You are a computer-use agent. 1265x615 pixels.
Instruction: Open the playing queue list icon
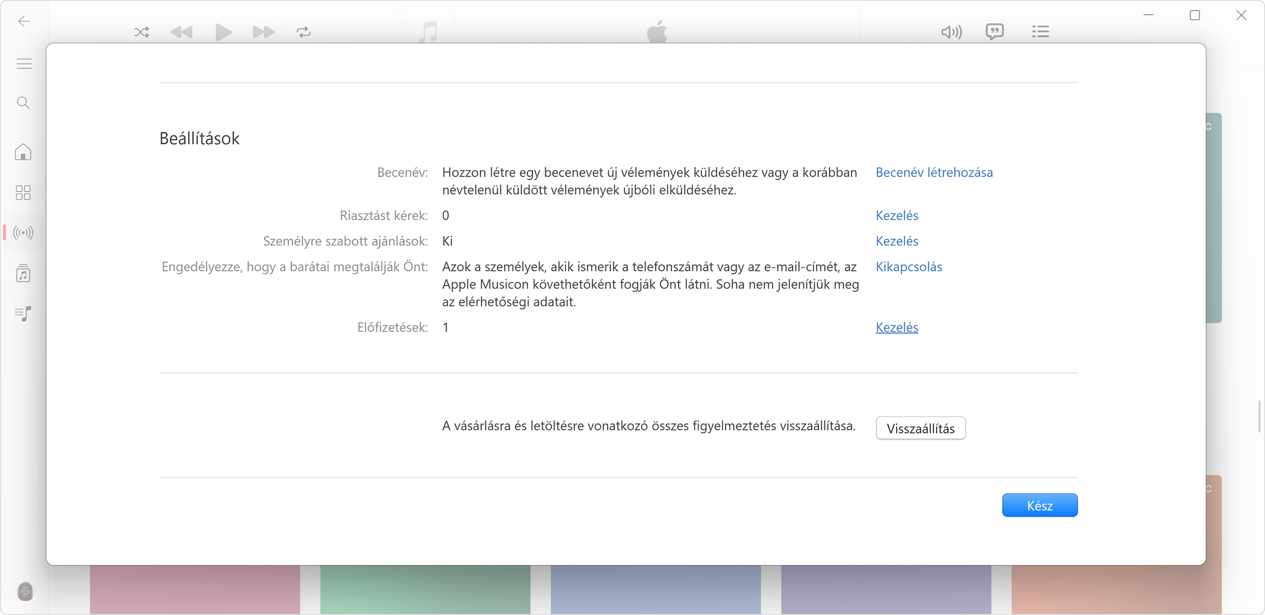1041,31
